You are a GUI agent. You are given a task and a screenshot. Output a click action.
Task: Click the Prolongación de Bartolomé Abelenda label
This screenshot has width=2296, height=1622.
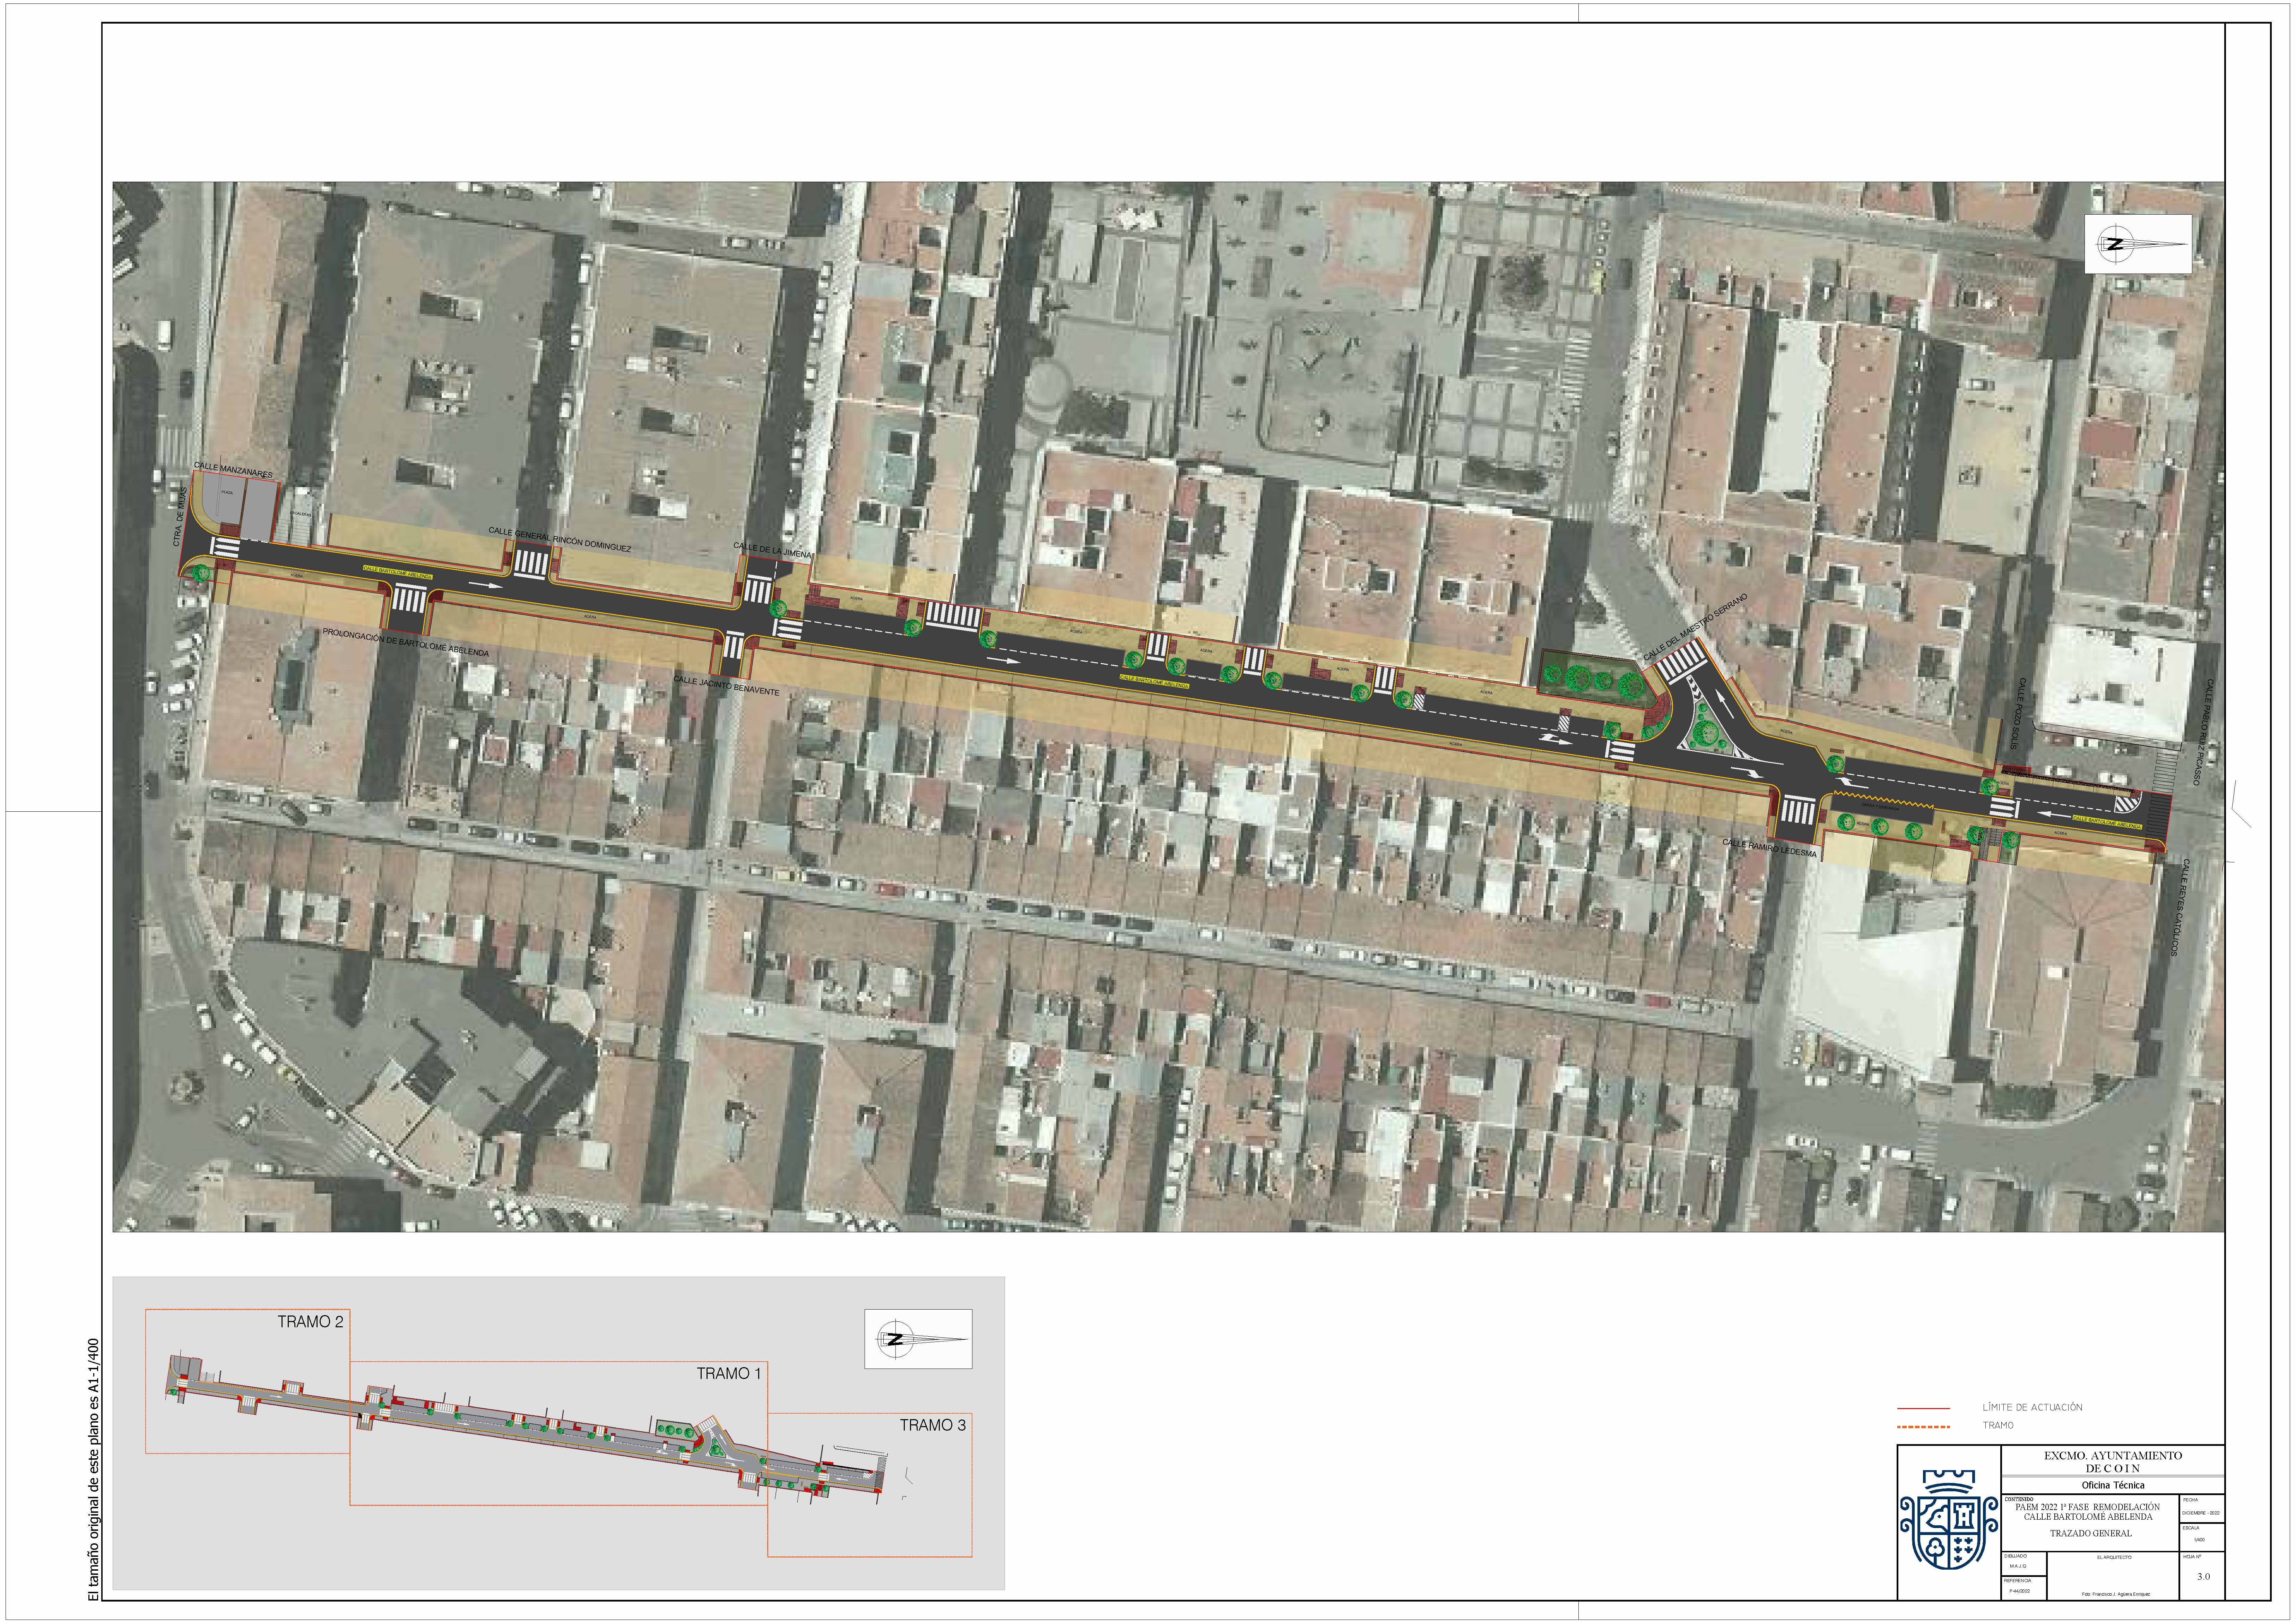pos(405,643)
